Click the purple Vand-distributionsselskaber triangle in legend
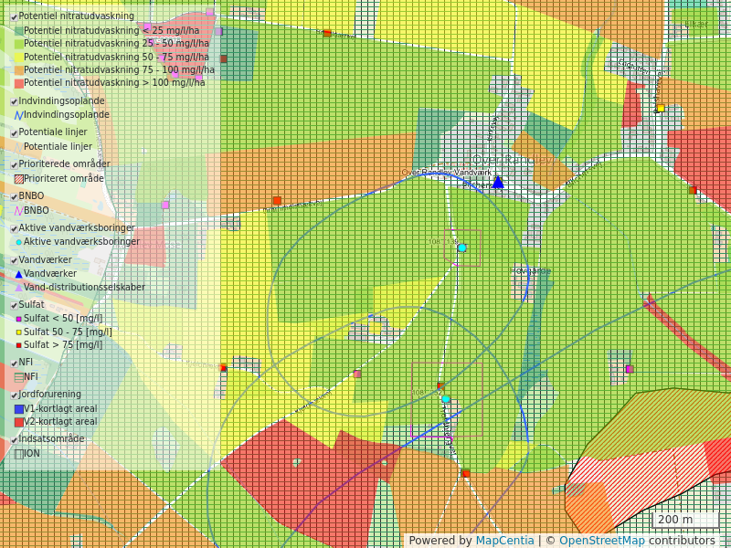 [18, 287]
